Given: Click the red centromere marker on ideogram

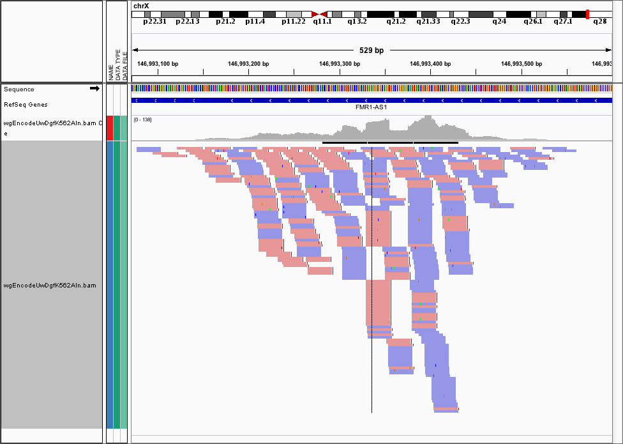Looking at the screenshot, I should [x=319, y=14].
